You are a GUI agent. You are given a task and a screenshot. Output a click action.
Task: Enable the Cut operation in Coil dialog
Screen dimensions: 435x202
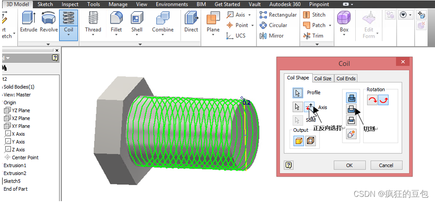tap(351, 109)
